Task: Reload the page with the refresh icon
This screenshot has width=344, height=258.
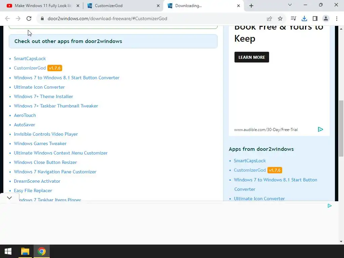Action: [x=29, y=18]
